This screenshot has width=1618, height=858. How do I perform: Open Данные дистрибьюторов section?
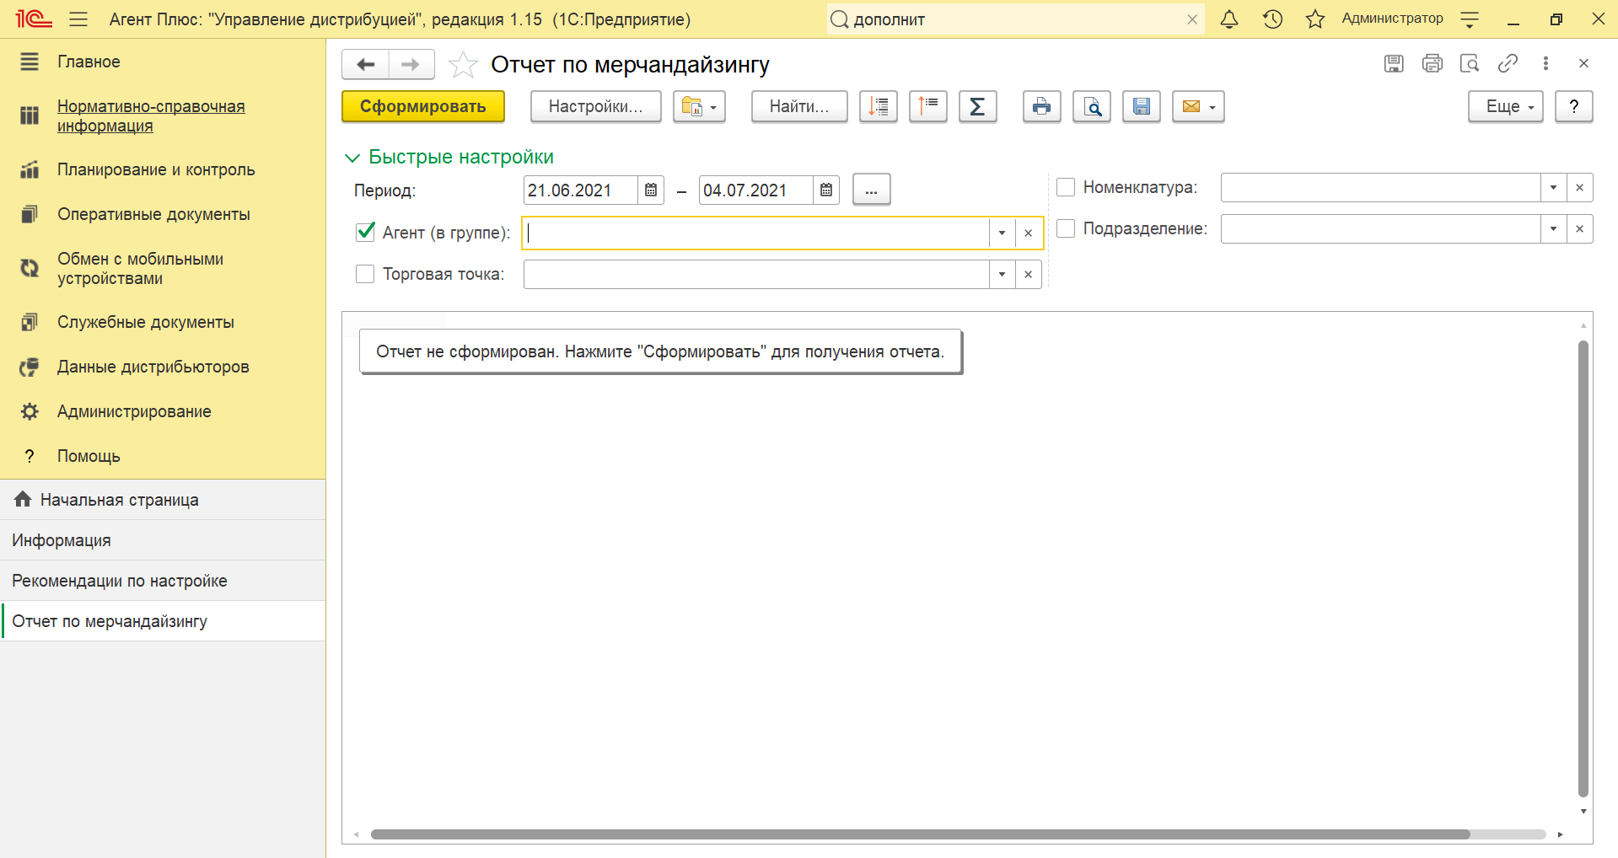click(153, 367)
